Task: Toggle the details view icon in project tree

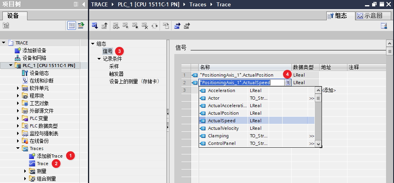Action: pos(72,25)
